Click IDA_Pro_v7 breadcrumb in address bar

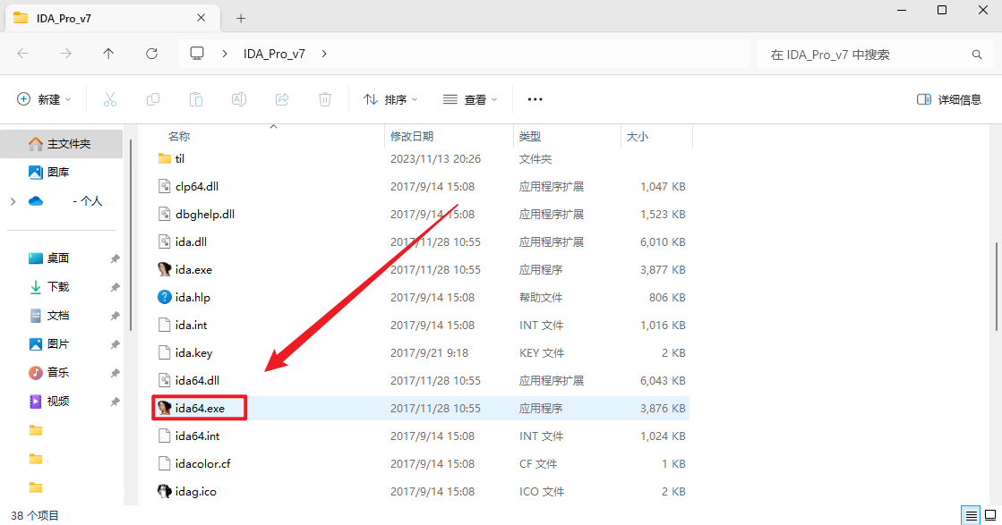pos(274,55)
